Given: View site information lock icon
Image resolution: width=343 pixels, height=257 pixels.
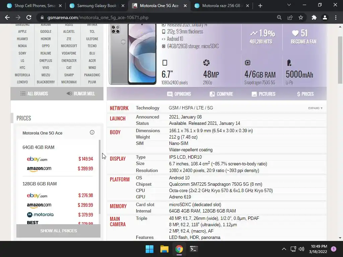Looking at the screenshot, I should [42, 17].
